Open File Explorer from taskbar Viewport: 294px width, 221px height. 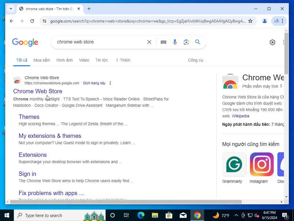click(x=155, y=215)
